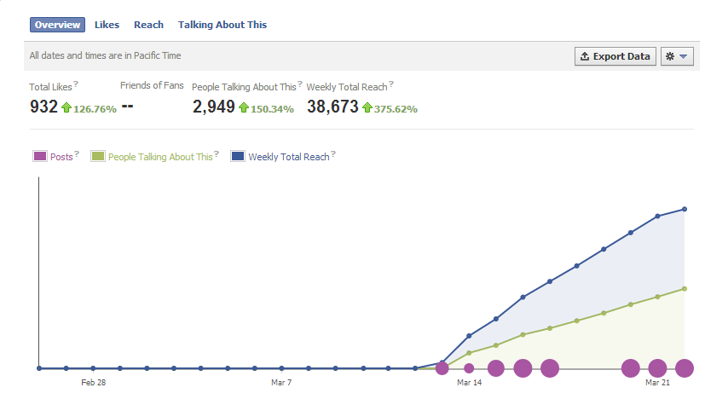This screenshot has width=705, height=399.
Task: Click the green arrow next to 126.76%
Action: pos(66,107)
